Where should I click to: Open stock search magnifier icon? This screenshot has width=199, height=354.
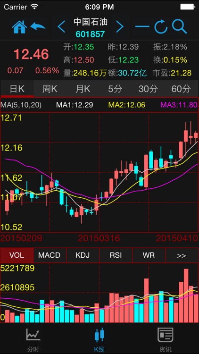point(179,26)
